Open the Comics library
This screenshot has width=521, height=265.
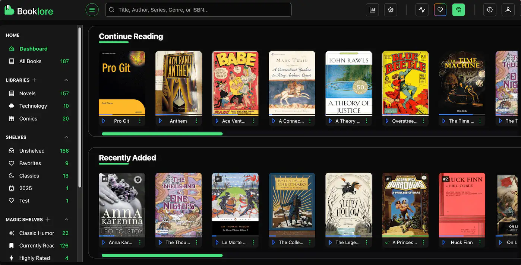pos(39,119)
